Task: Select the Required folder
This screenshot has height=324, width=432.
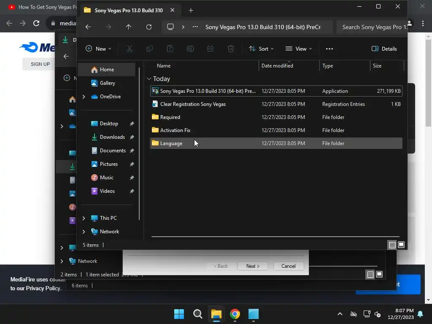Action: (x=276, y=117)
